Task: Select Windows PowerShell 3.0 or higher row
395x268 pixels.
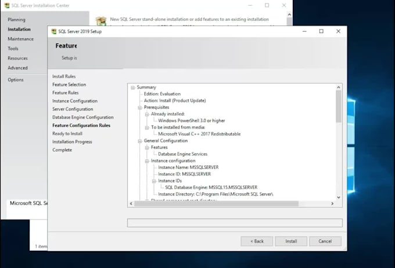Action: 192,121
